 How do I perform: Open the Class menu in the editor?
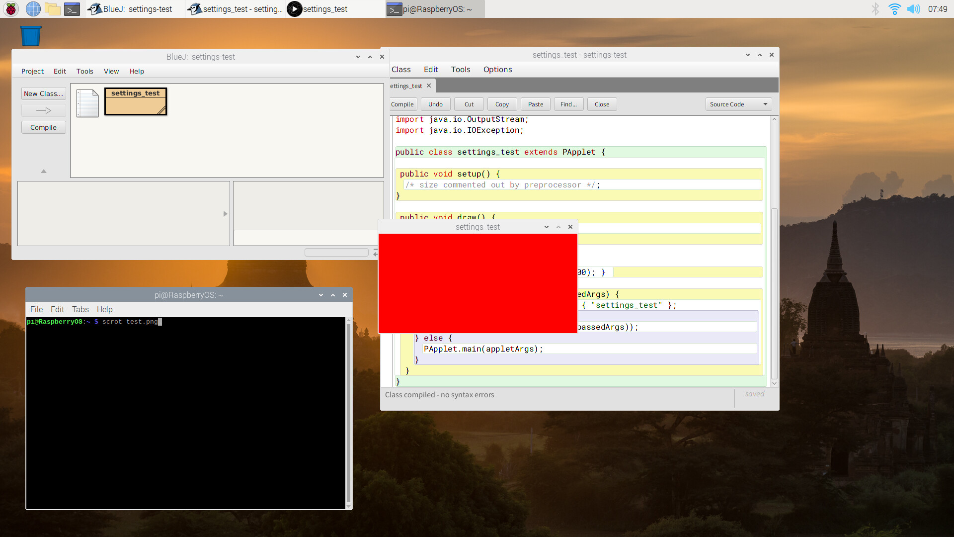coord(401,70)
